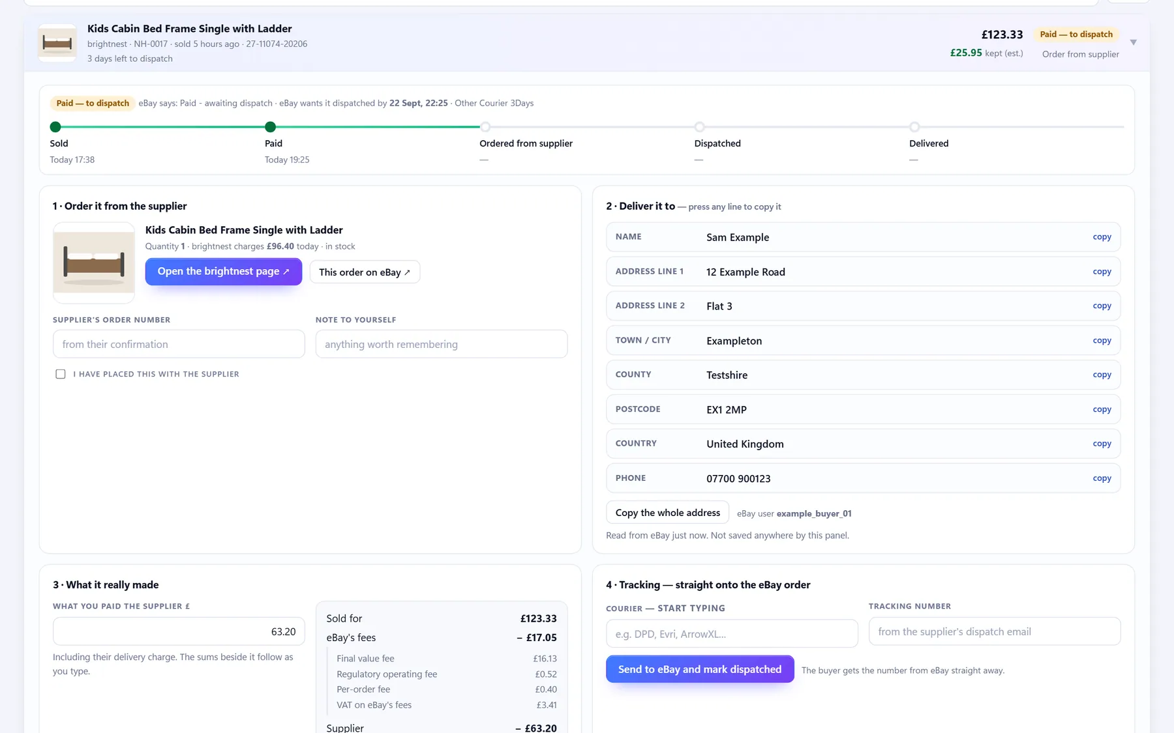Click the VAT on eBay's fees row
The image size is (1174, 733).
click(x=447, y=705)
